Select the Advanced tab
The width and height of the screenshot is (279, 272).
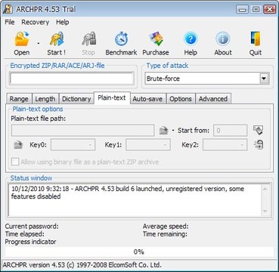pos(213,99)
